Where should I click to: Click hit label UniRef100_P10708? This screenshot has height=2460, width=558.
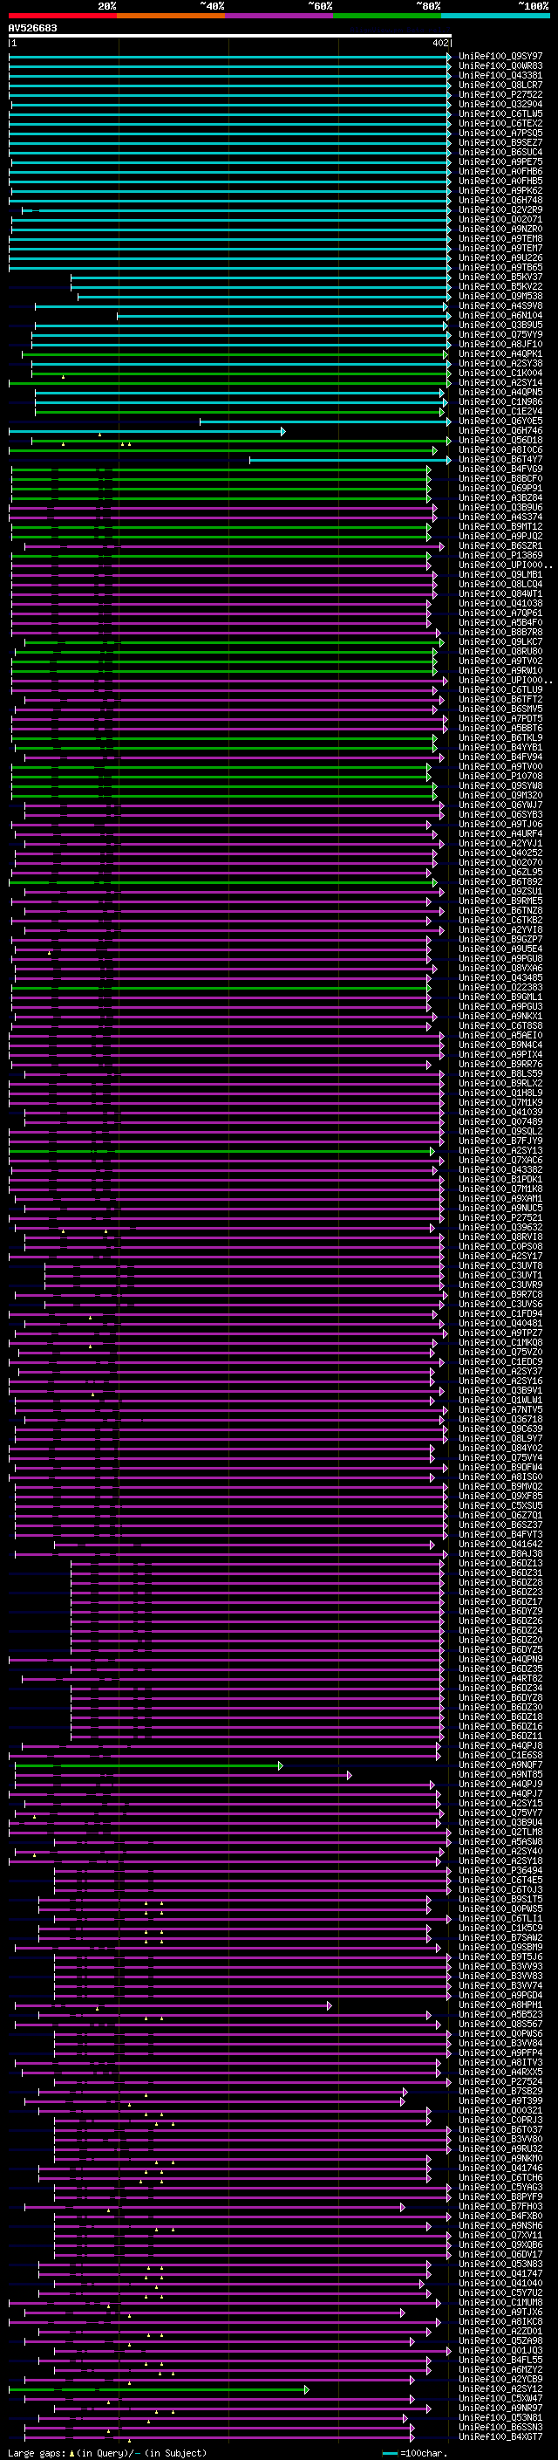click(x=500, y=776)
